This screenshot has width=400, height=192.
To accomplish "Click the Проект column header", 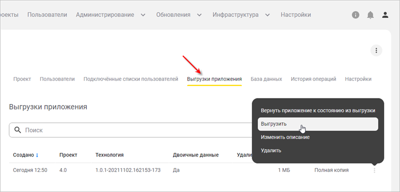I will coord(68,155).
